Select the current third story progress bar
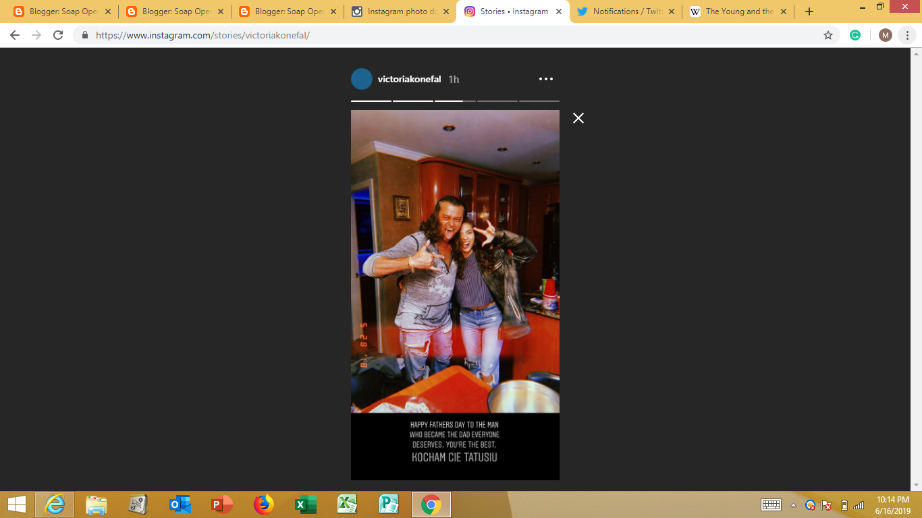Screen dimensions: 922x518 [455, 101]
